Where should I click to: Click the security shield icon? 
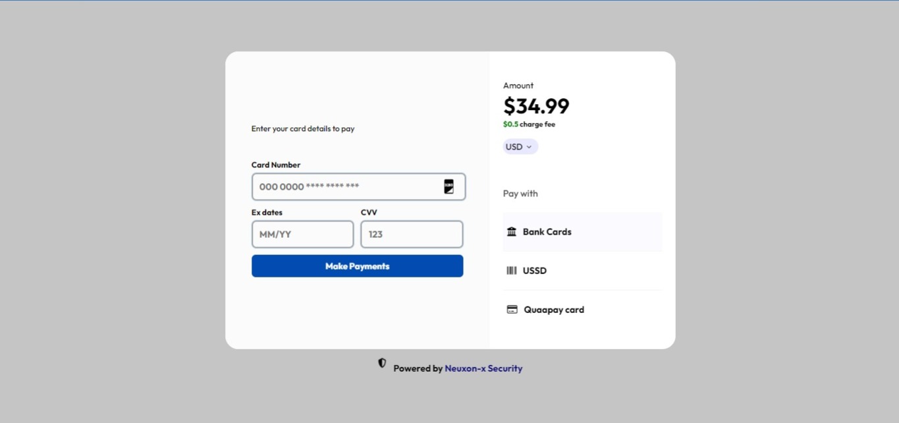click(x=382, y=363)
